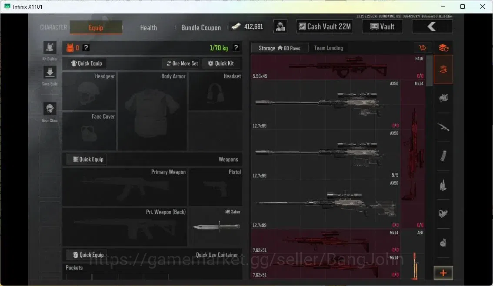Filter storage by helmet gear icon
The image size is (493, 286).
pos(443,98)
